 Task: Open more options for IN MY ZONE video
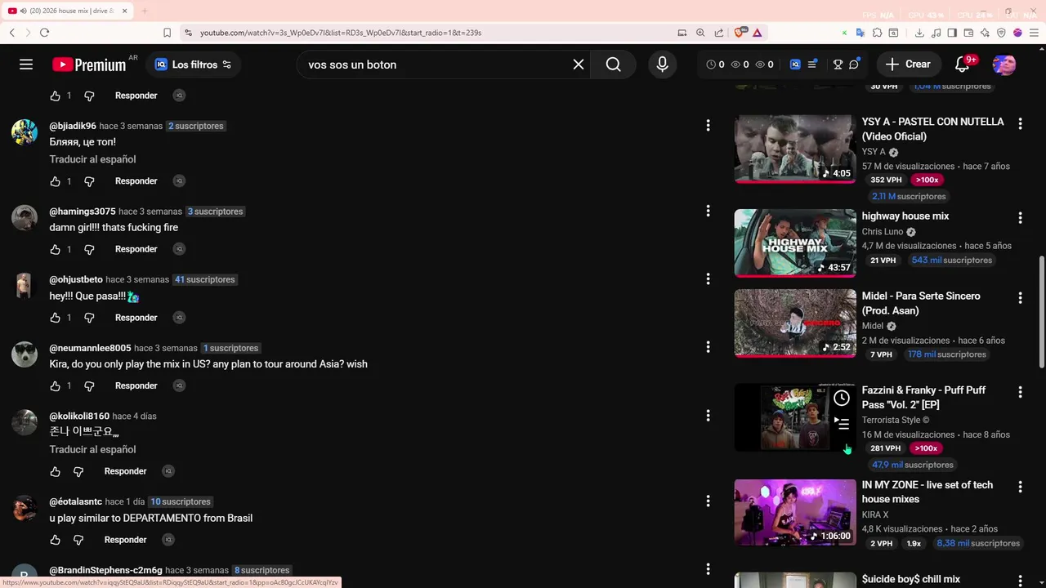(x=1020, y=487)
